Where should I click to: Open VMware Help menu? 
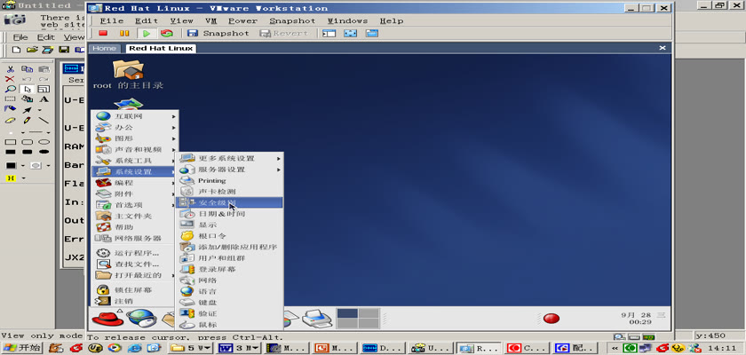coord(392,21)
